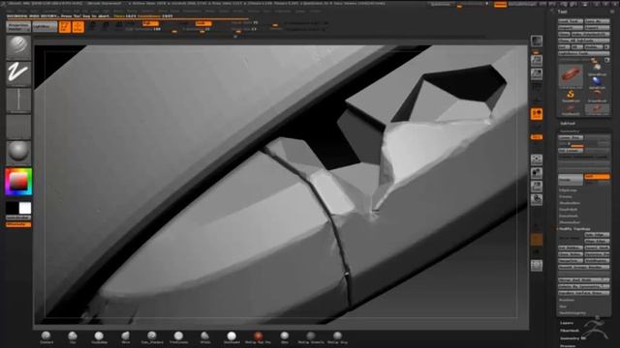
Task: Toggle the orange Rgb button
Action: point(150,23)
